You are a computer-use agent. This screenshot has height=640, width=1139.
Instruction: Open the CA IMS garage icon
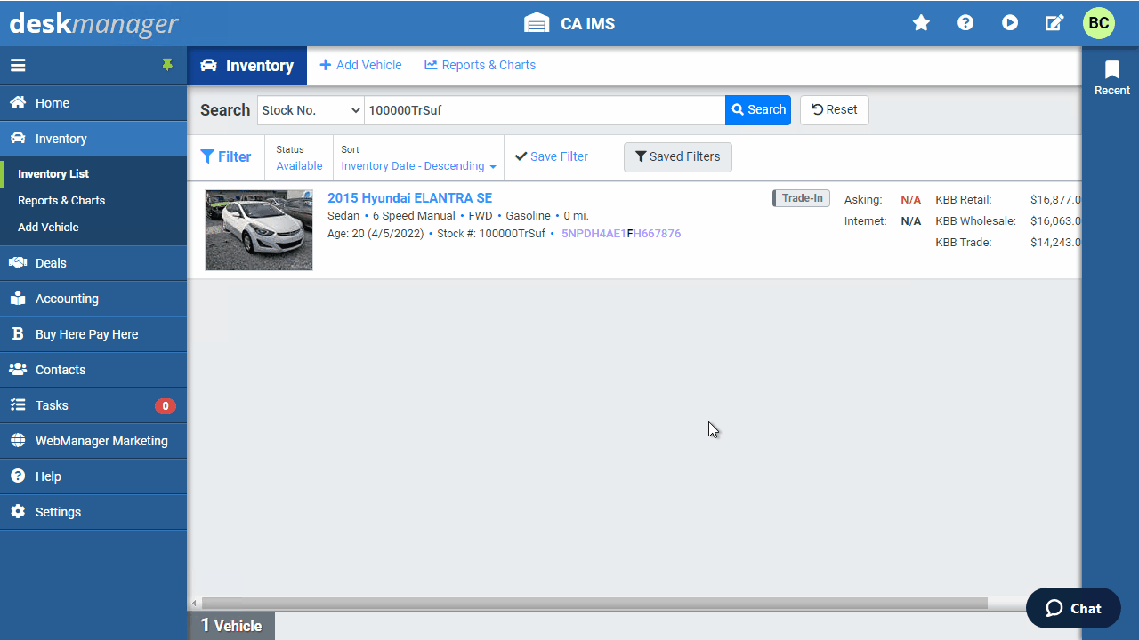point(536,23)
